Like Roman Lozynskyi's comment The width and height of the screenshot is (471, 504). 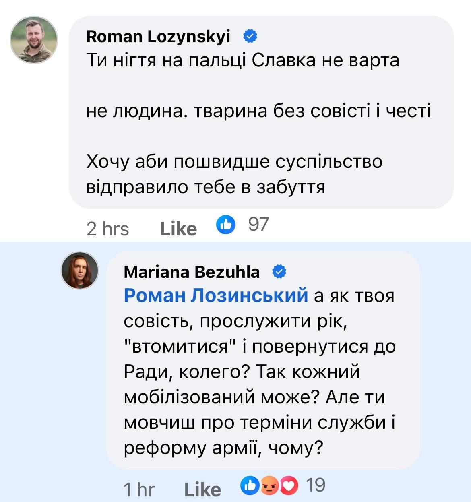click(x=178, y=229)
